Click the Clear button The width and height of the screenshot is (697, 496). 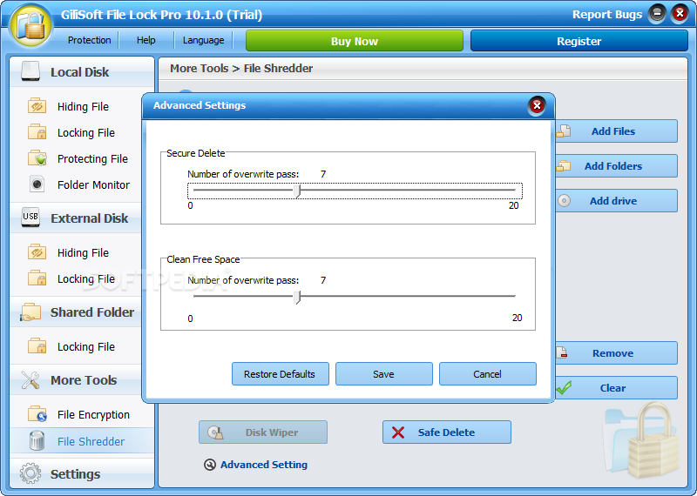(616, 387)
